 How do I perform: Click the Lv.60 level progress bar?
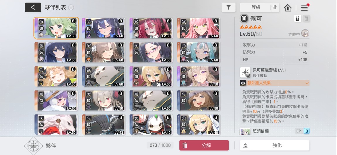pyautogui.click(x=275, y=39)
